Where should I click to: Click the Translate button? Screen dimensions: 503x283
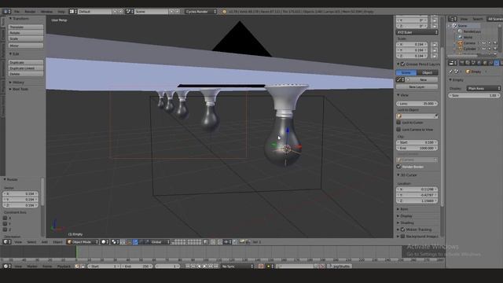pos(26,27)
